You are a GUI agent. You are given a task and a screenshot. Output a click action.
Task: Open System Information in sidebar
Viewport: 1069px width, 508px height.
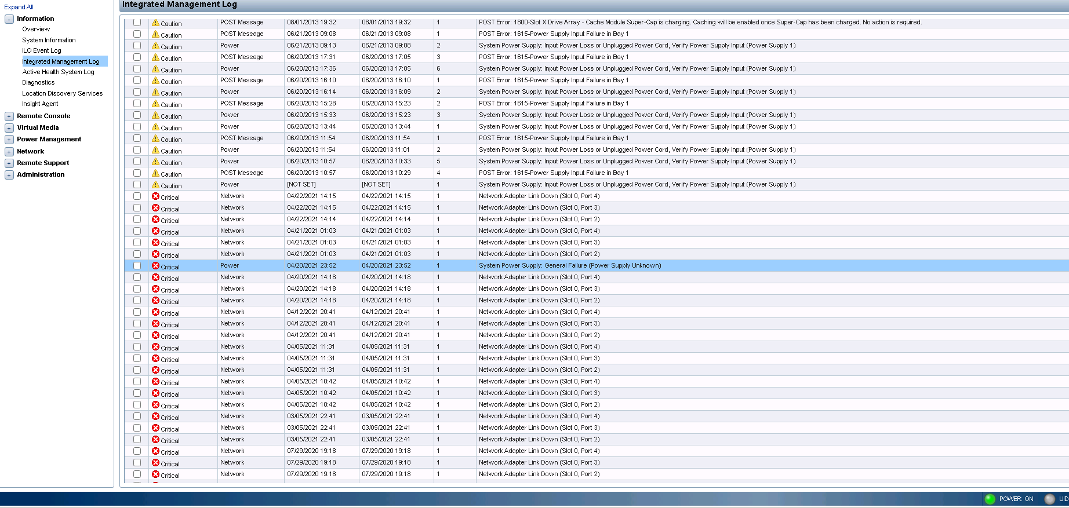pos(49,40)
